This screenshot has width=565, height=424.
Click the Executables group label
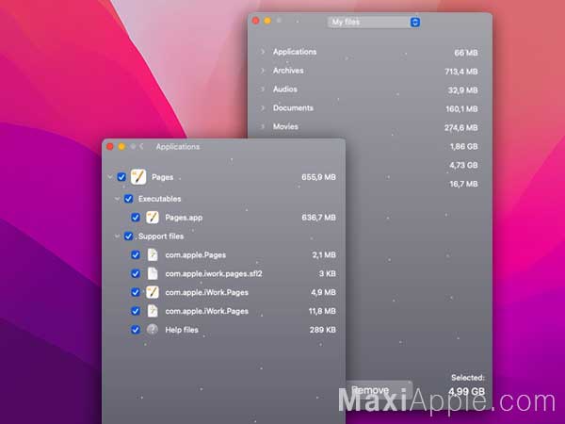tap(160, 199)
